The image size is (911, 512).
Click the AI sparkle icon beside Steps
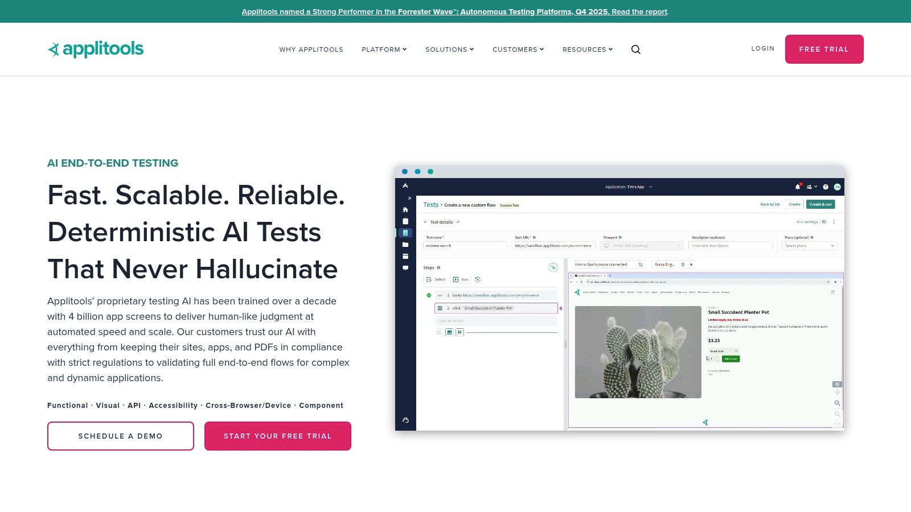[x=553, y=267]
